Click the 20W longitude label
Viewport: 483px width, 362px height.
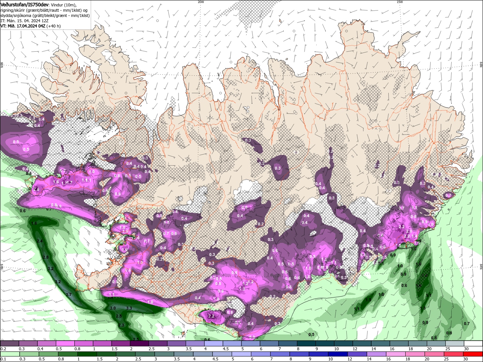click(x=201, y=2)
